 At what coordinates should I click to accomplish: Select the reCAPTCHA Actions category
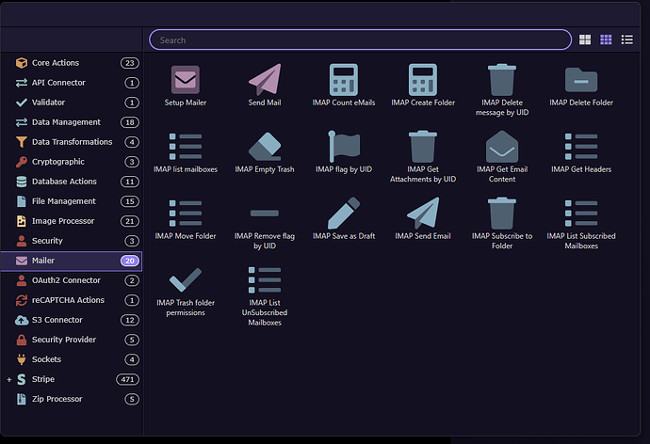click(72, 300)
